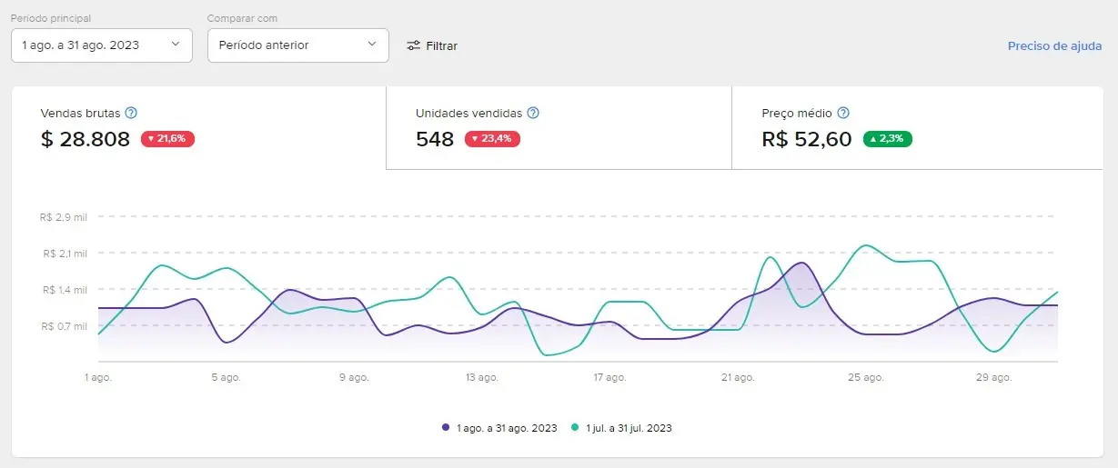Image resolution: width=1118 pixels, height=468 pixels.
Task: Click the green 2,3% increase badge
Action: tap(887, 139)
